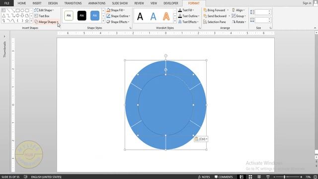The height and width of the screenshot is (179, 318).
Task: Click the shape height input field
Action: (x=262, y=12)
